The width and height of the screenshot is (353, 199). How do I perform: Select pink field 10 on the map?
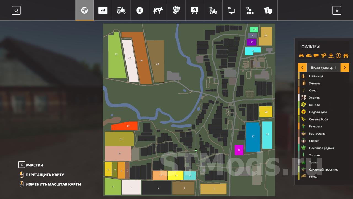point(118,153)
